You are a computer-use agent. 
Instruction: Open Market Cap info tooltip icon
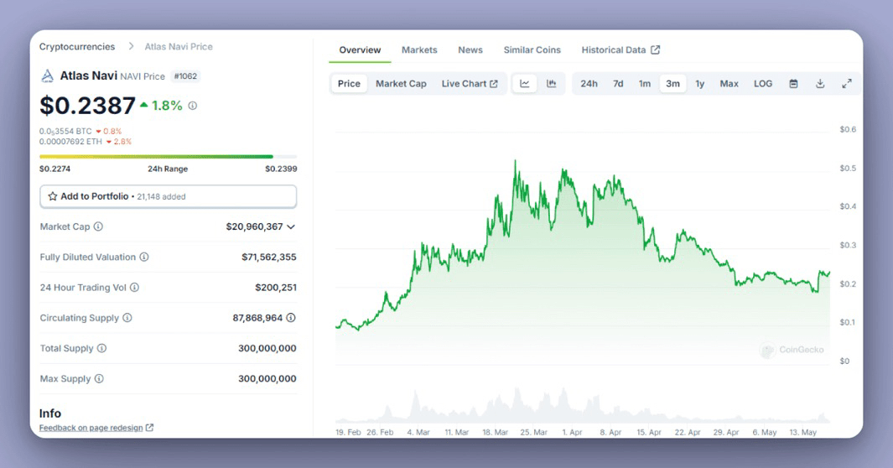click(99, 226)
